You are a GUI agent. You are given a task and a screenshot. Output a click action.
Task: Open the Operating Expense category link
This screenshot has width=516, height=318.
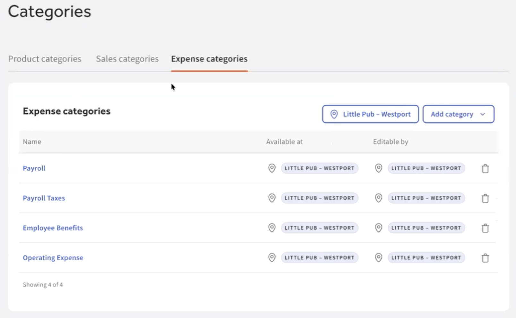[x=53, y=258]
